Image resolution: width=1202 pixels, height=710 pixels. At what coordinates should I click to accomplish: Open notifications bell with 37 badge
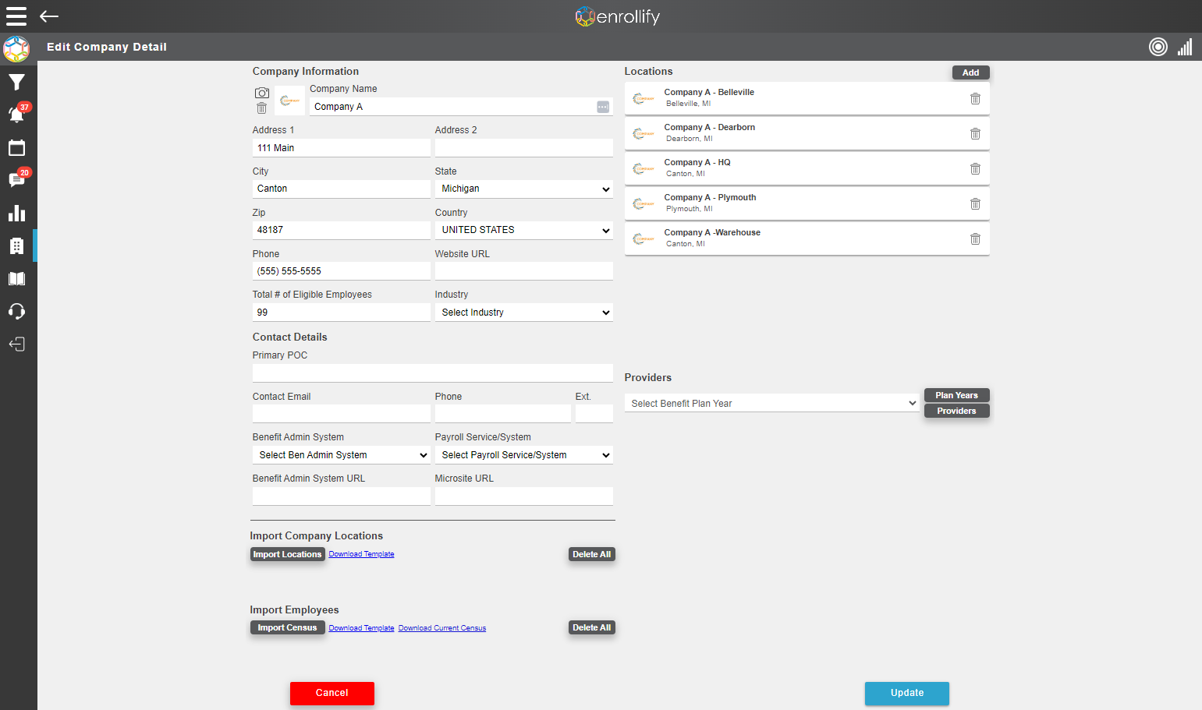pyautogui.click(x=16, y=115)
